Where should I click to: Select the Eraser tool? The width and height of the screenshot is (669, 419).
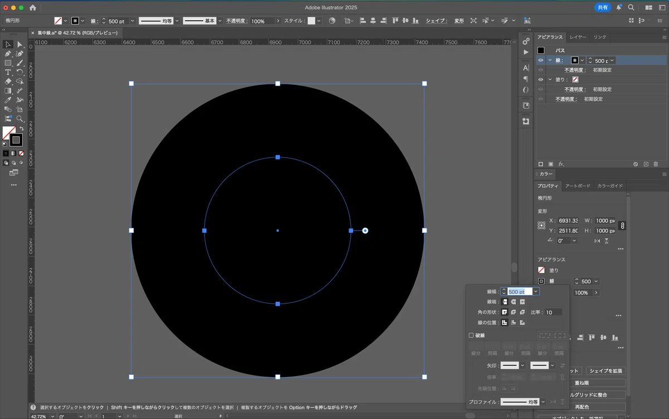(8, 81)
